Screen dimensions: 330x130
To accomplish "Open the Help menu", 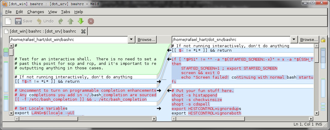I will 79,12.
